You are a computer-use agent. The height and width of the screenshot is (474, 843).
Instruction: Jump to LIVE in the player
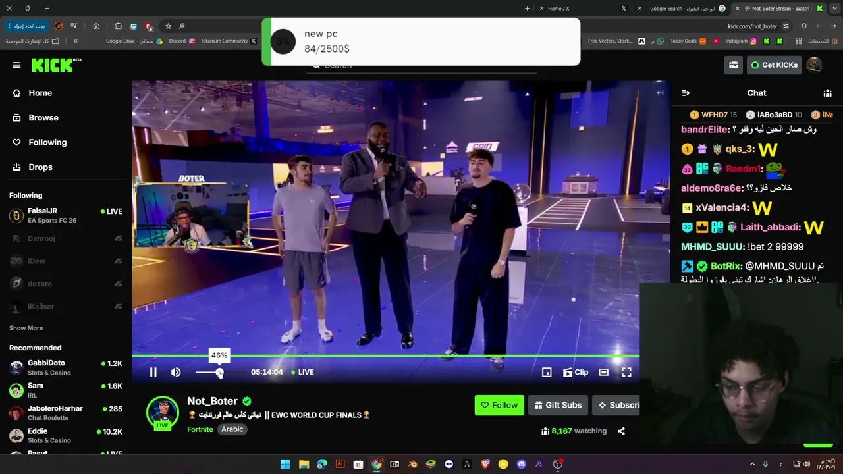303,372
